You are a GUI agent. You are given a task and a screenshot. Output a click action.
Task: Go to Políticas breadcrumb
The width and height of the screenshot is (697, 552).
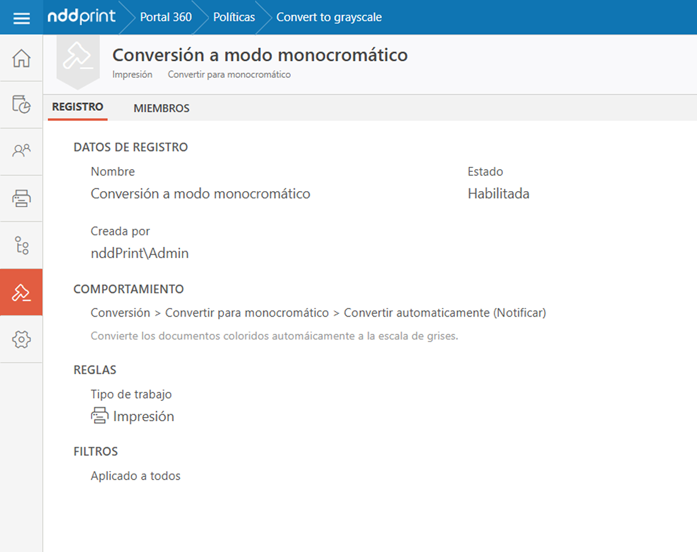(234, 17)
